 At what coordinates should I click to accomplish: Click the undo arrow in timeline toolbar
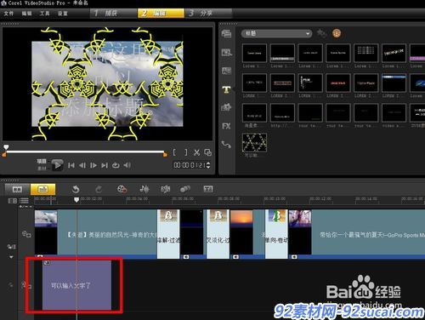[76, 189]
